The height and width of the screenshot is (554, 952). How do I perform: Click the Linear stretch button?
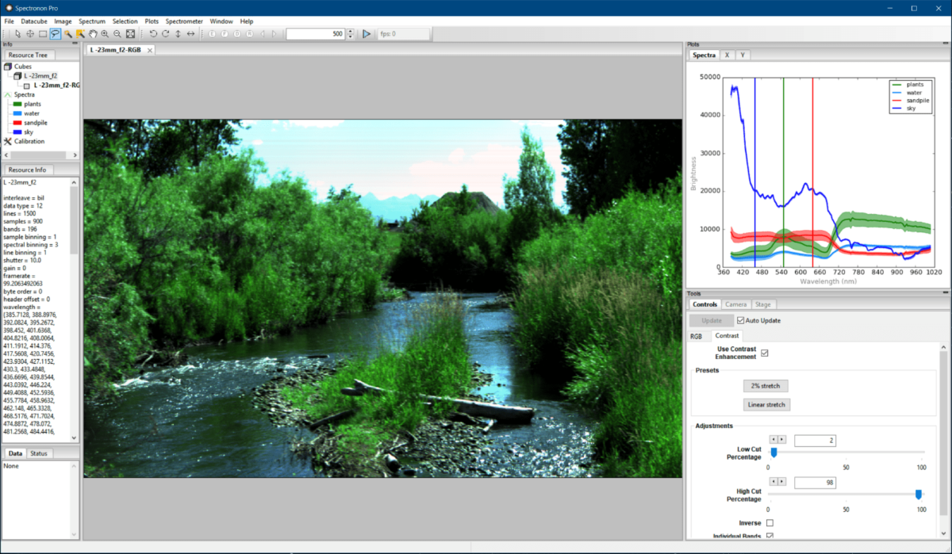[x=767, y=405]
